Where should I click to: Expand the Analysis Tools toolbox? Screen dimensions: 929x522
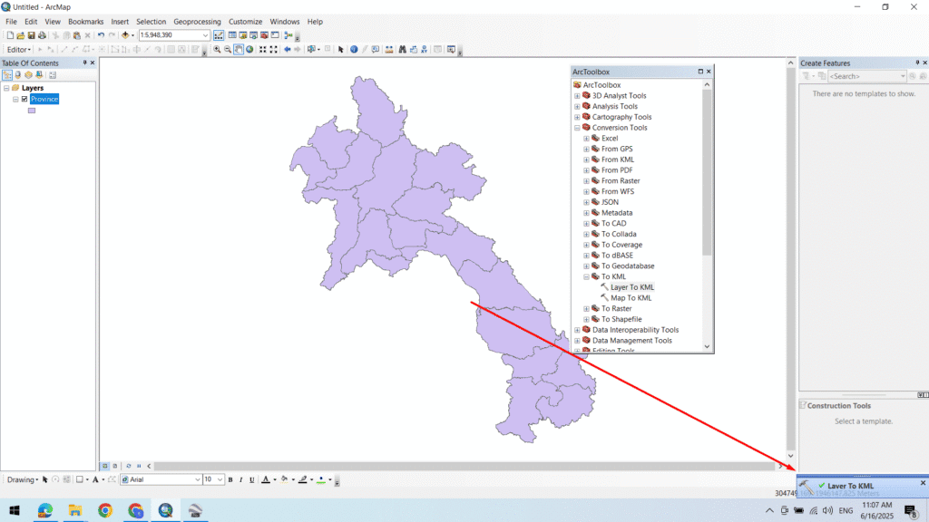[577, 106]
